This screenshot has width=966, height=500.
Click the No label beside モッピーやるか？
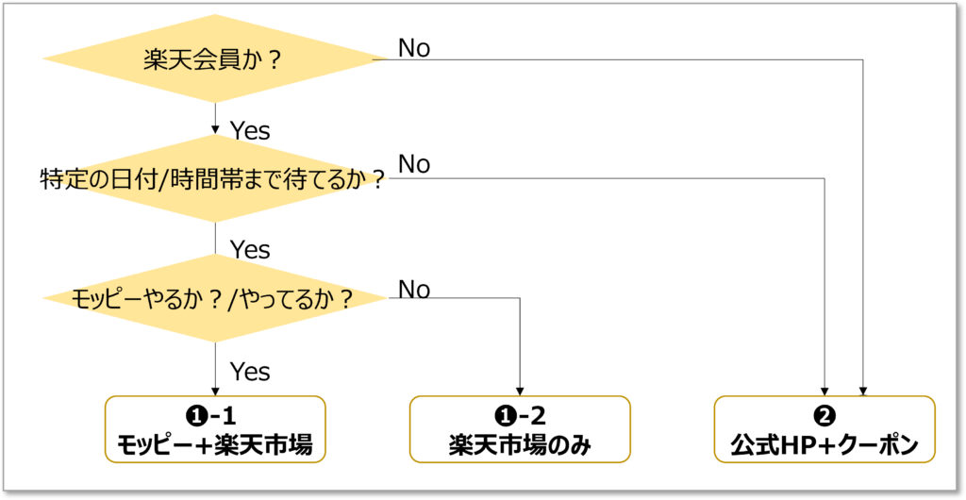(x=414, y=289)
